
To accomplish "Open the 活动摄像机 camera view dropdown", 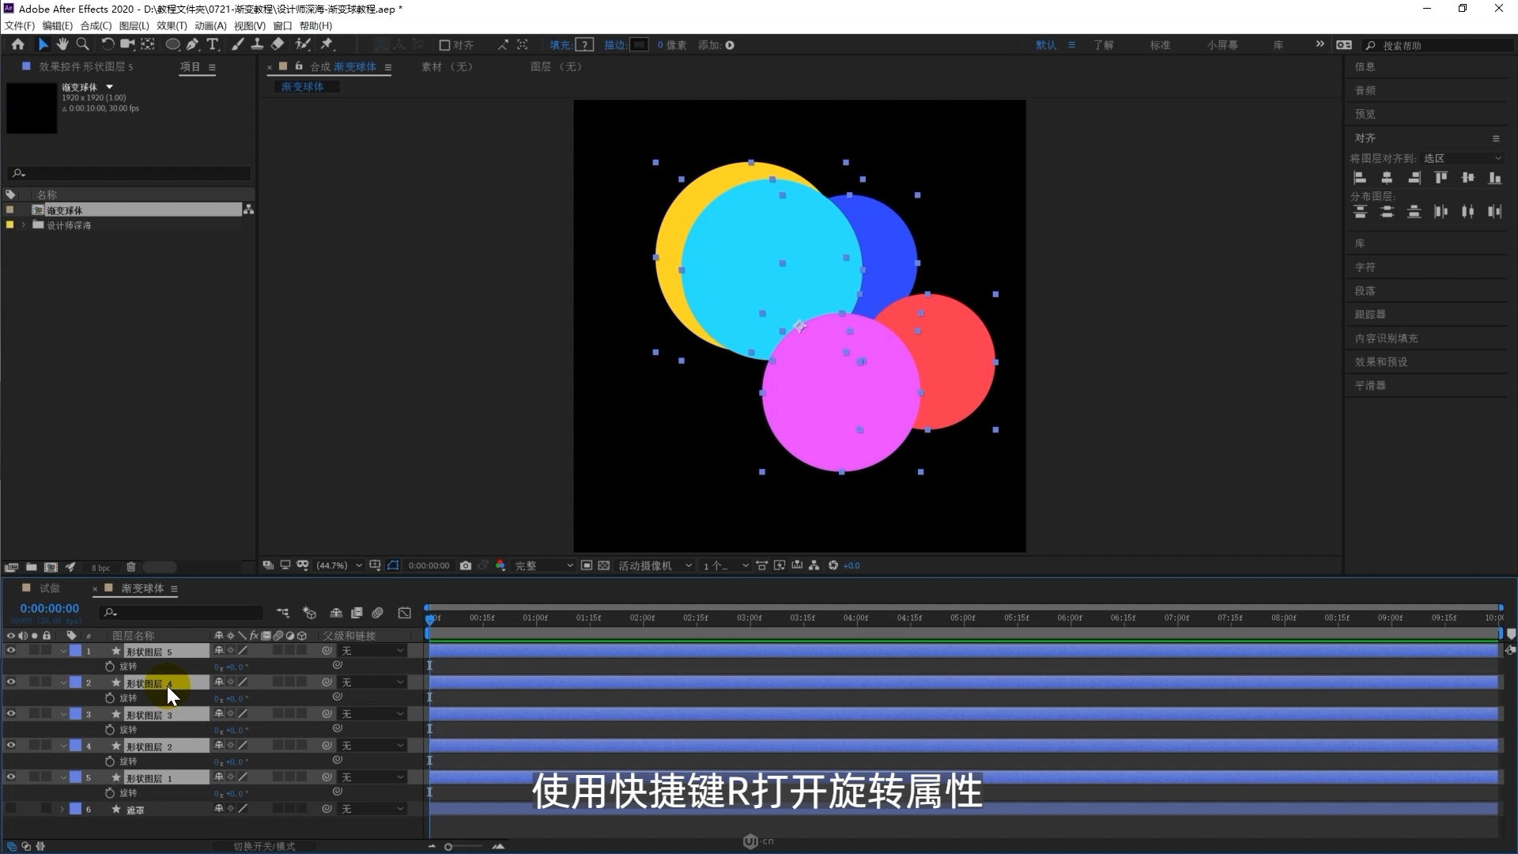I will pos(655,565).
